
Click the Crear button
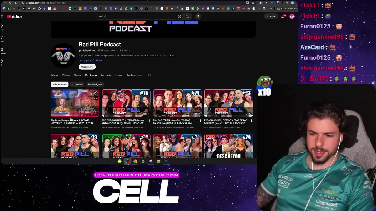[271, 16]
